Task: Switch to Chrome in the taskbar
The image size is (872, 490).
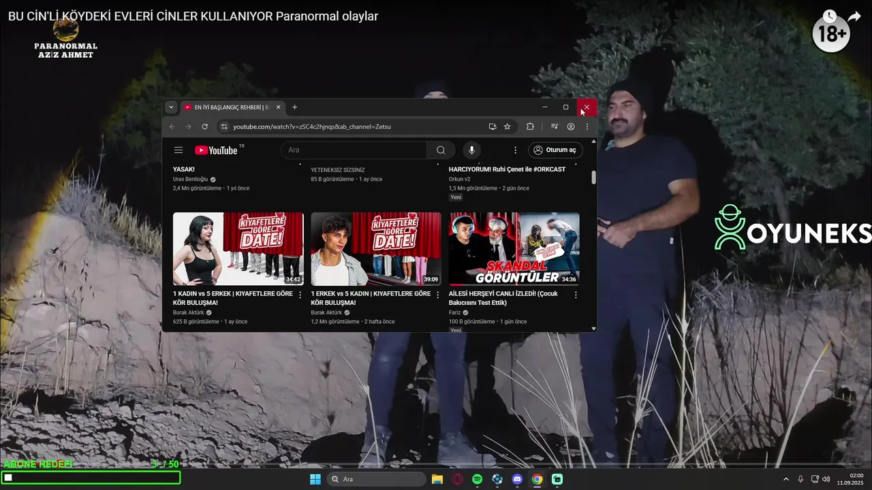Action: [x=537, y=479]
